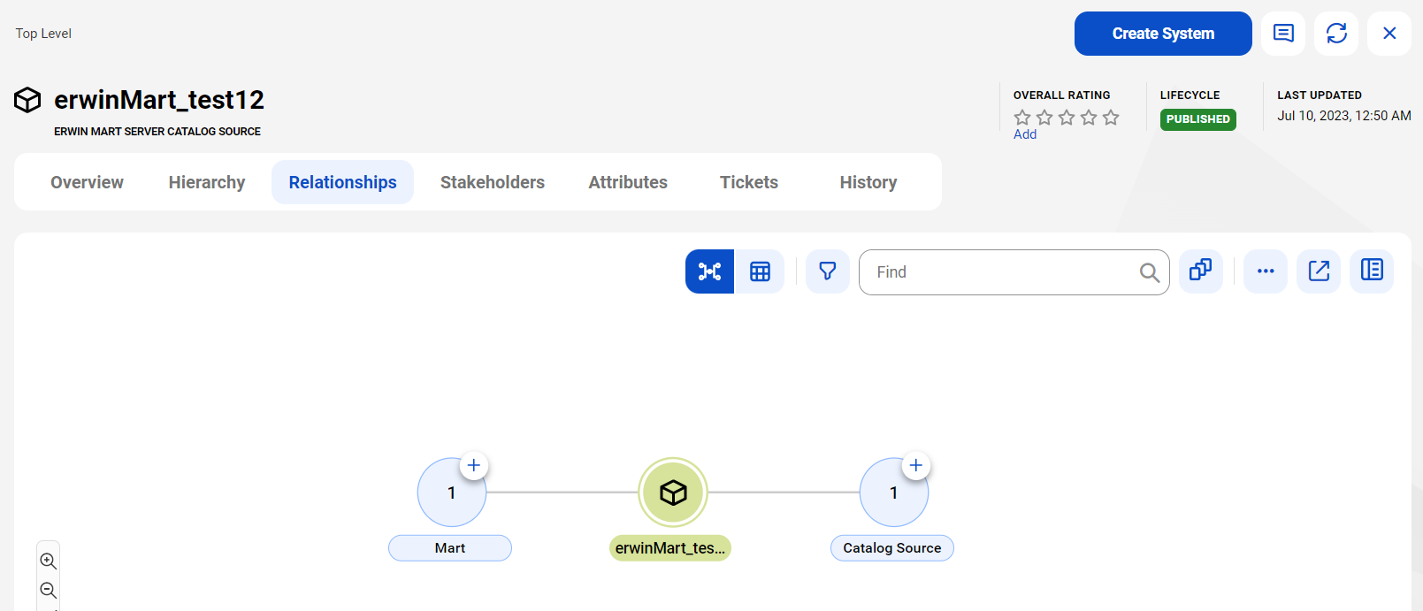The width and height of the screenshot is (1423, 611).
Task: Click the Catalog Source label
Action: click(x=892, y=548)
